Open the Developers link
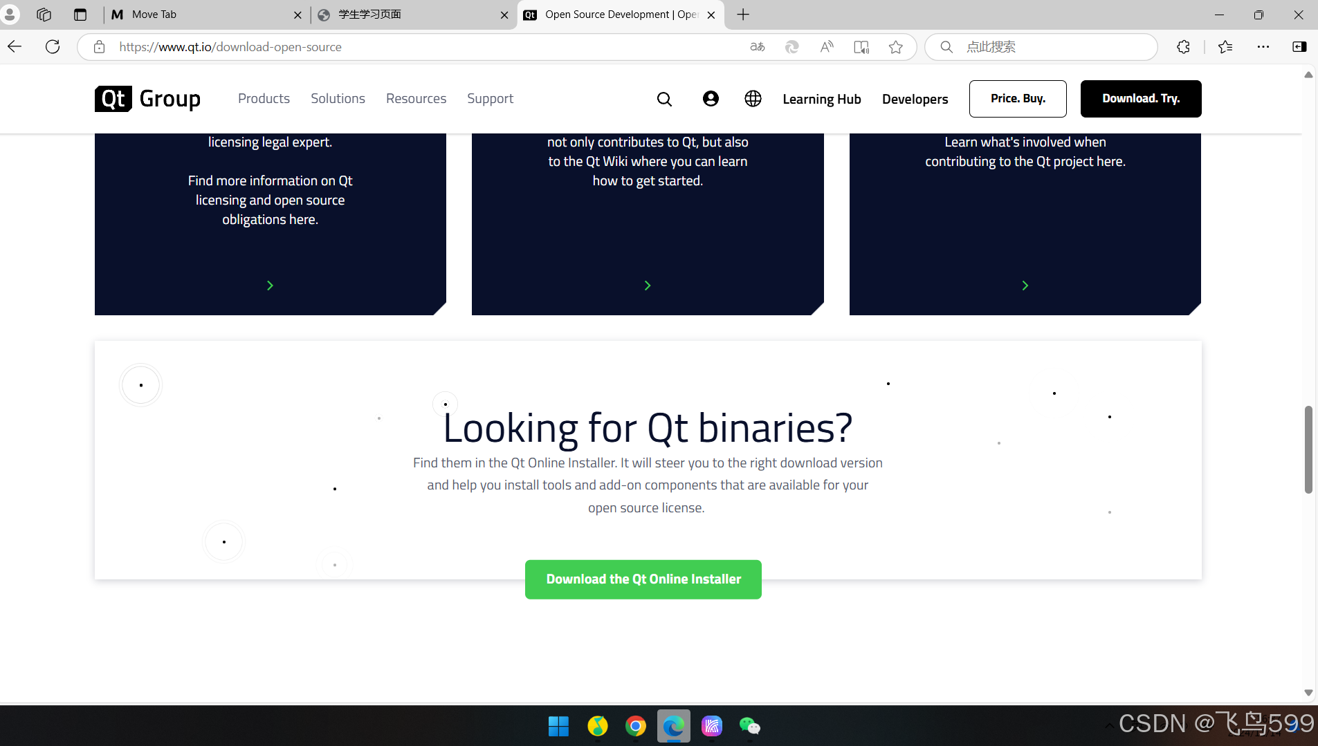 point(915,99)
